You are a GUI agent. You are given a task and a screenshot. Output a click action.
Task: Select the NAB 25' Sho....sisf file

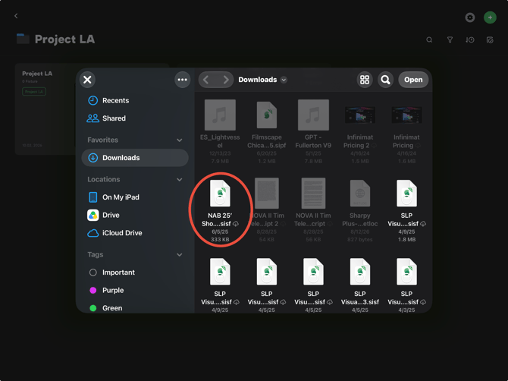coord(220,210)
